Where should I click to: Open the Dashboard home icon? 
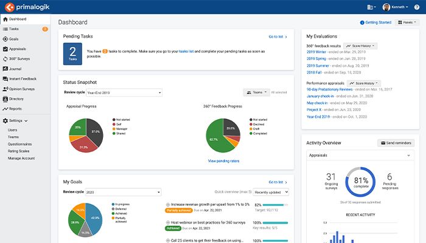coord(5,19)
